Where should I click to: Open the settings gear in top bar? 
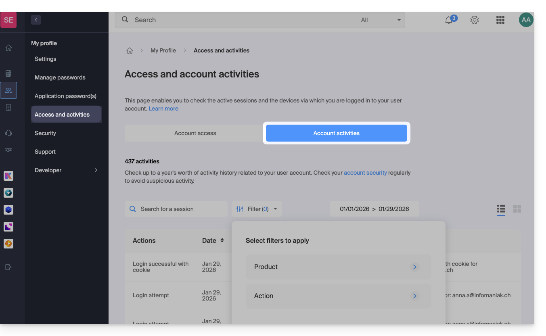click(x=475, y=20)
